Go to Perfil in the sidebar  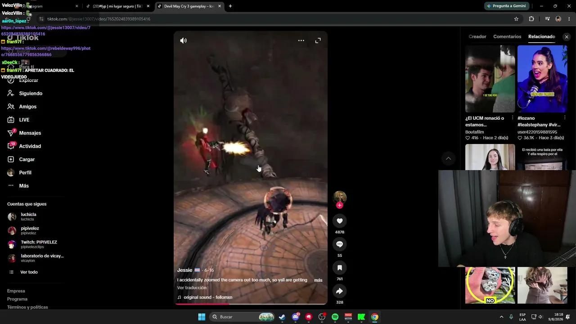25,173
